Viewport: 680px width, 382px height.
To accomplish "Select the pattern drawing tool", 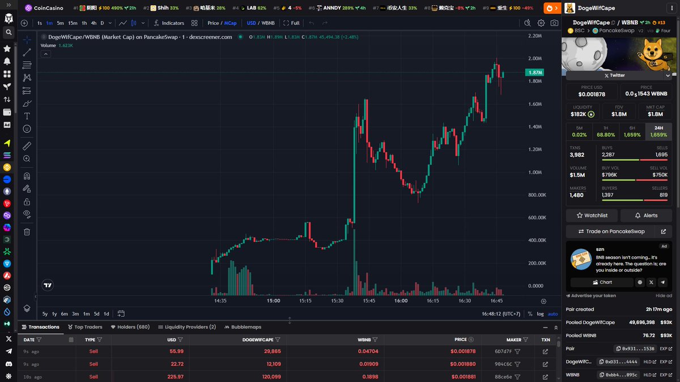I will tap(27, 78).
